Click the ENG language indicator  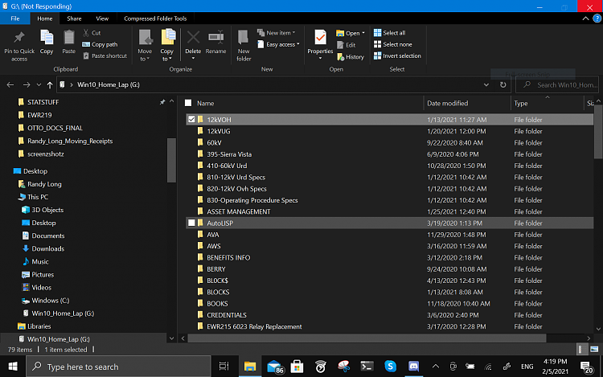(527, 367)
